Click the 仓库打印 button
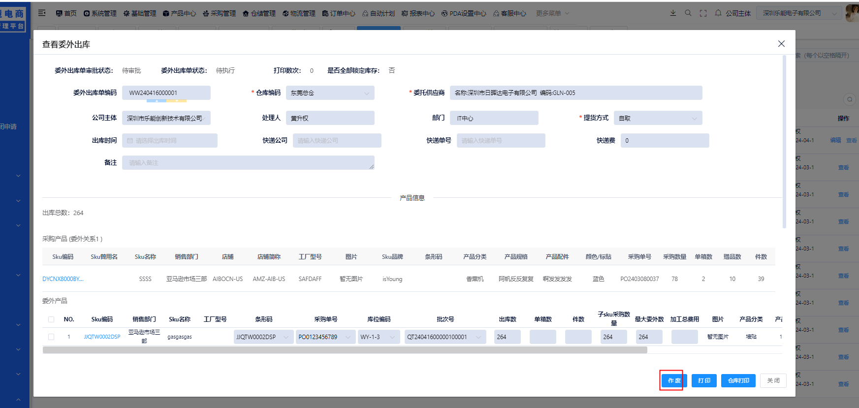 (738, 380)
